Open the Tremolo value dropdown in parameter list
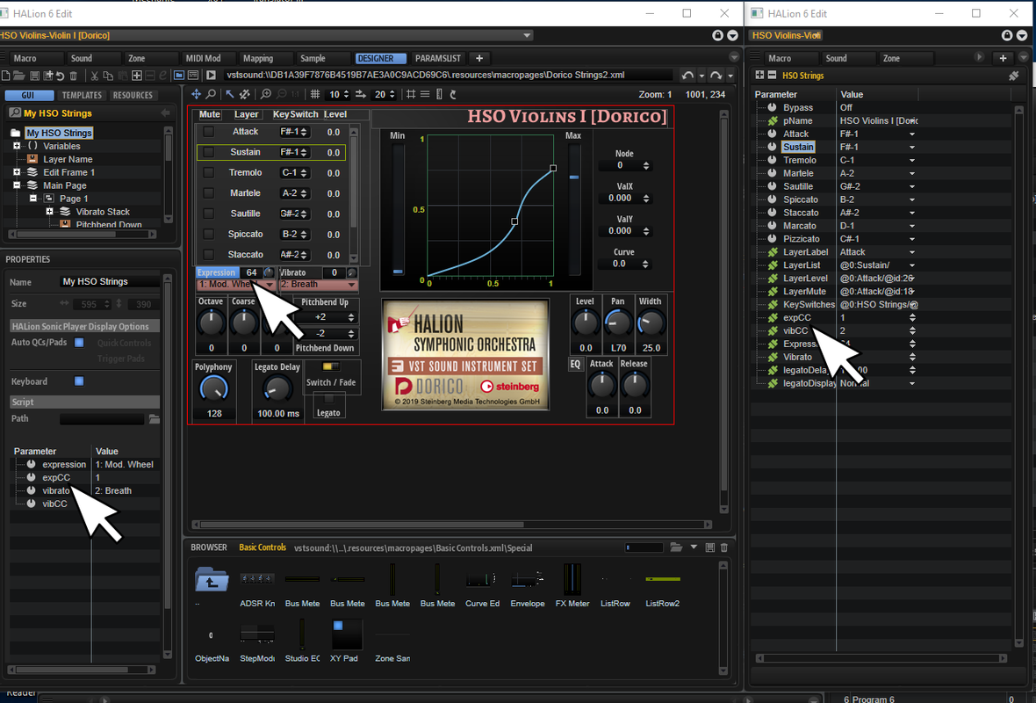 point(912,160)
